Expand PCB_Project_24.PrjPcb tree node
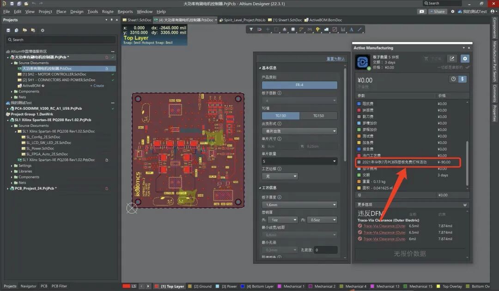This screenshot has width=499, height=291. coord(8,188)
